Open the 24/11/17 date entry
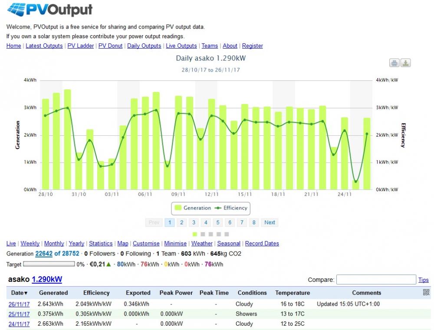Image resolution: width=434 pixels, height=330 pixels. pos(19,324)
